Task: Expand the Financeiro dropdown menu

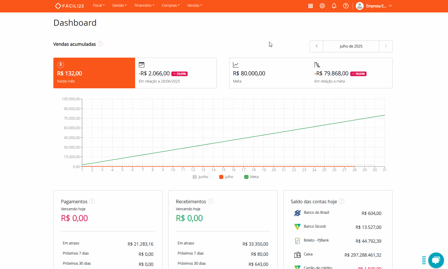Action: [x=144, y=6]
